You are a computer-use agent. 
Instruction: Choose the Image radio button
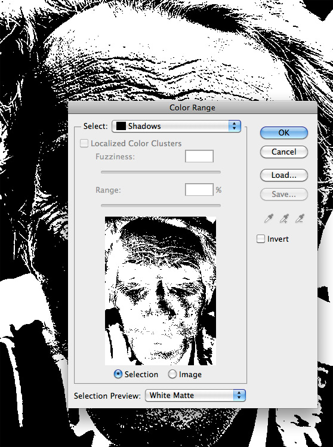(172, 374)
